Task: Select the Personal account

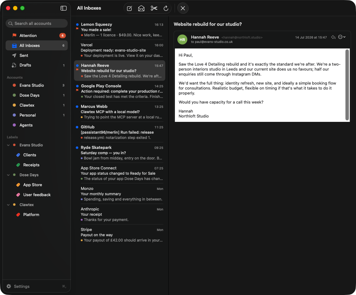Action: [37, 115]
